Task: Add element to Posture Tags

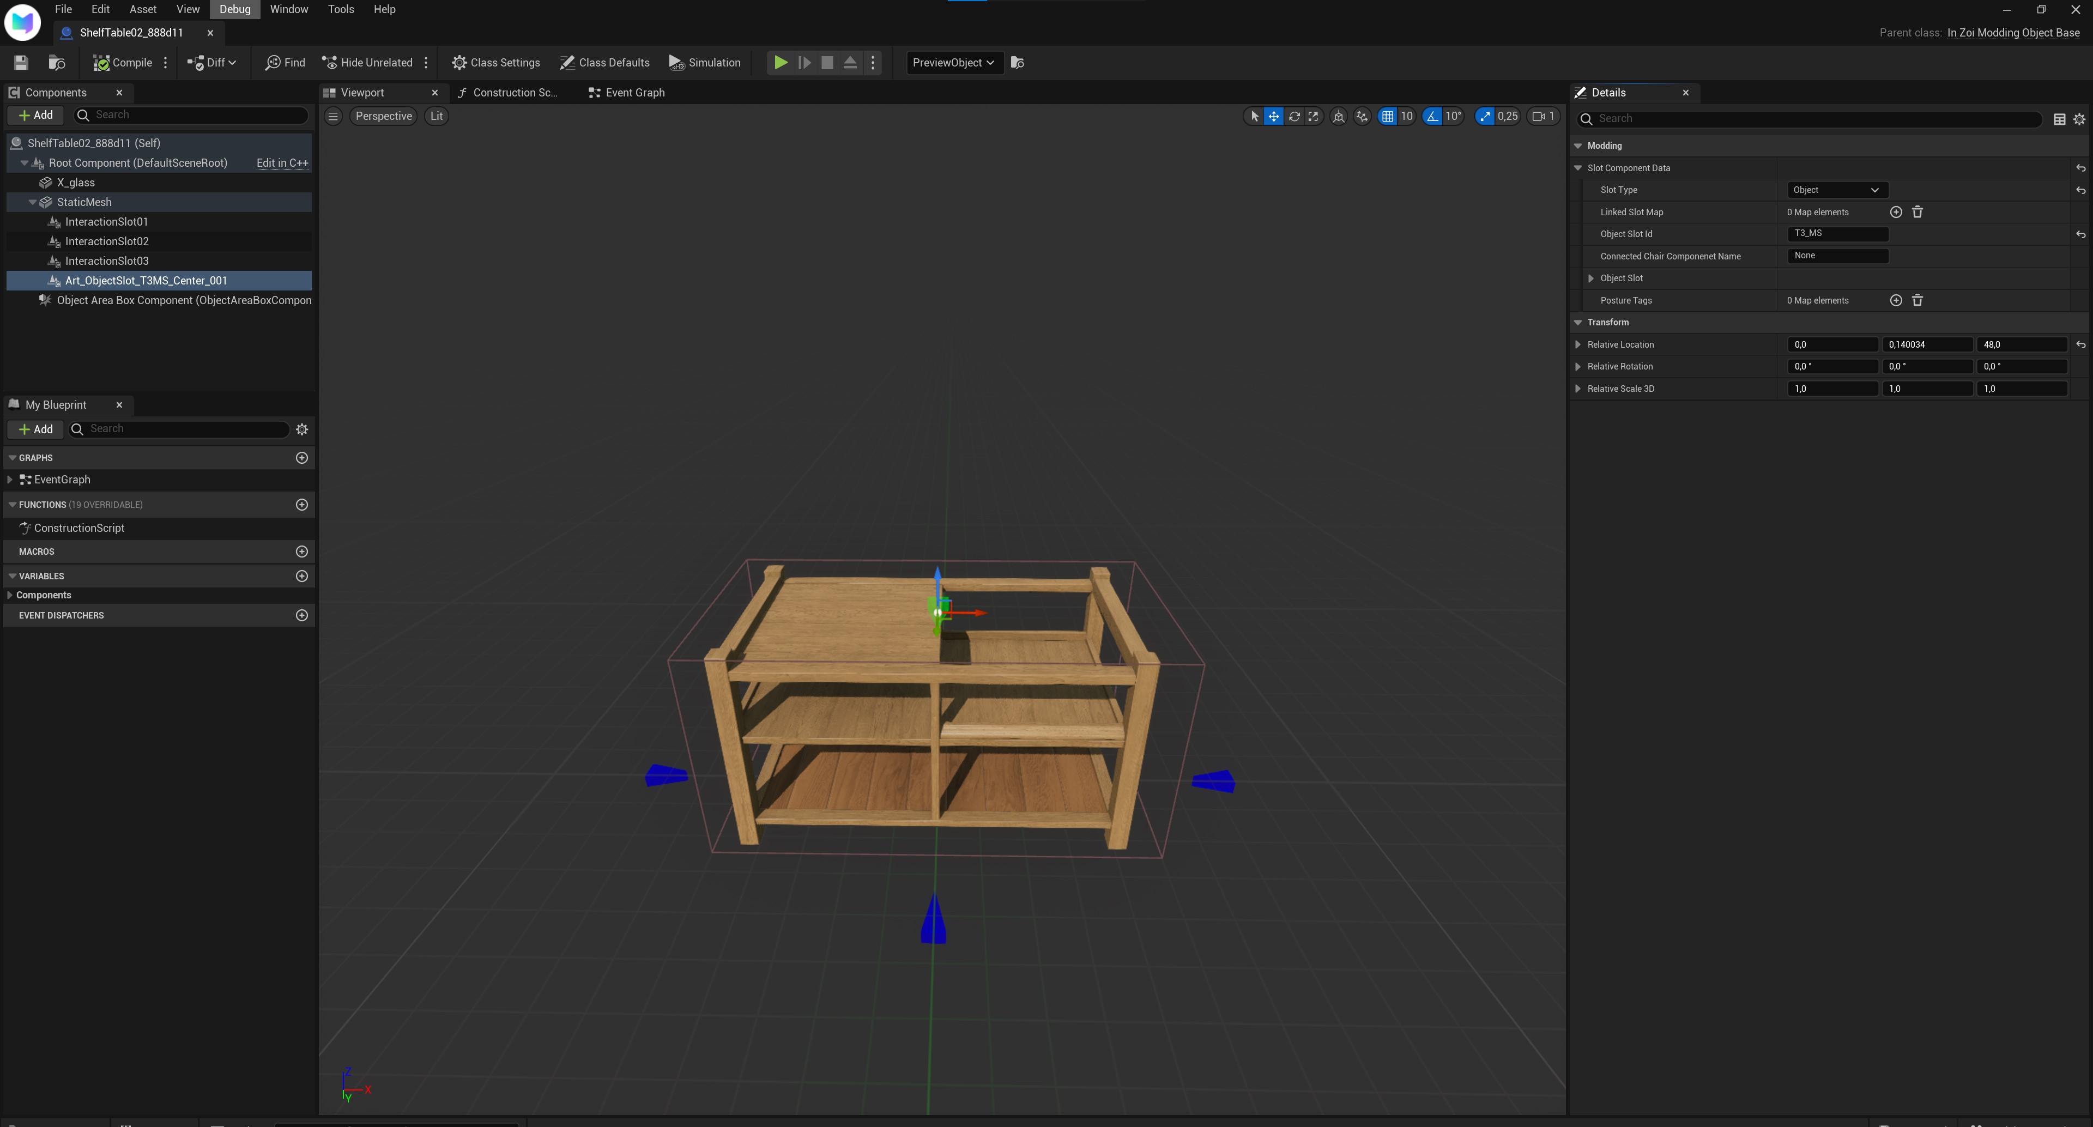Action: coord(1896,301)
